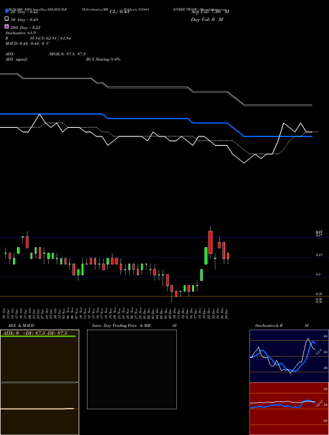This screenshot has width=329, height=435.
Task: Select the '20 Day = 0.42' legend text
Action: click(24, 12)
